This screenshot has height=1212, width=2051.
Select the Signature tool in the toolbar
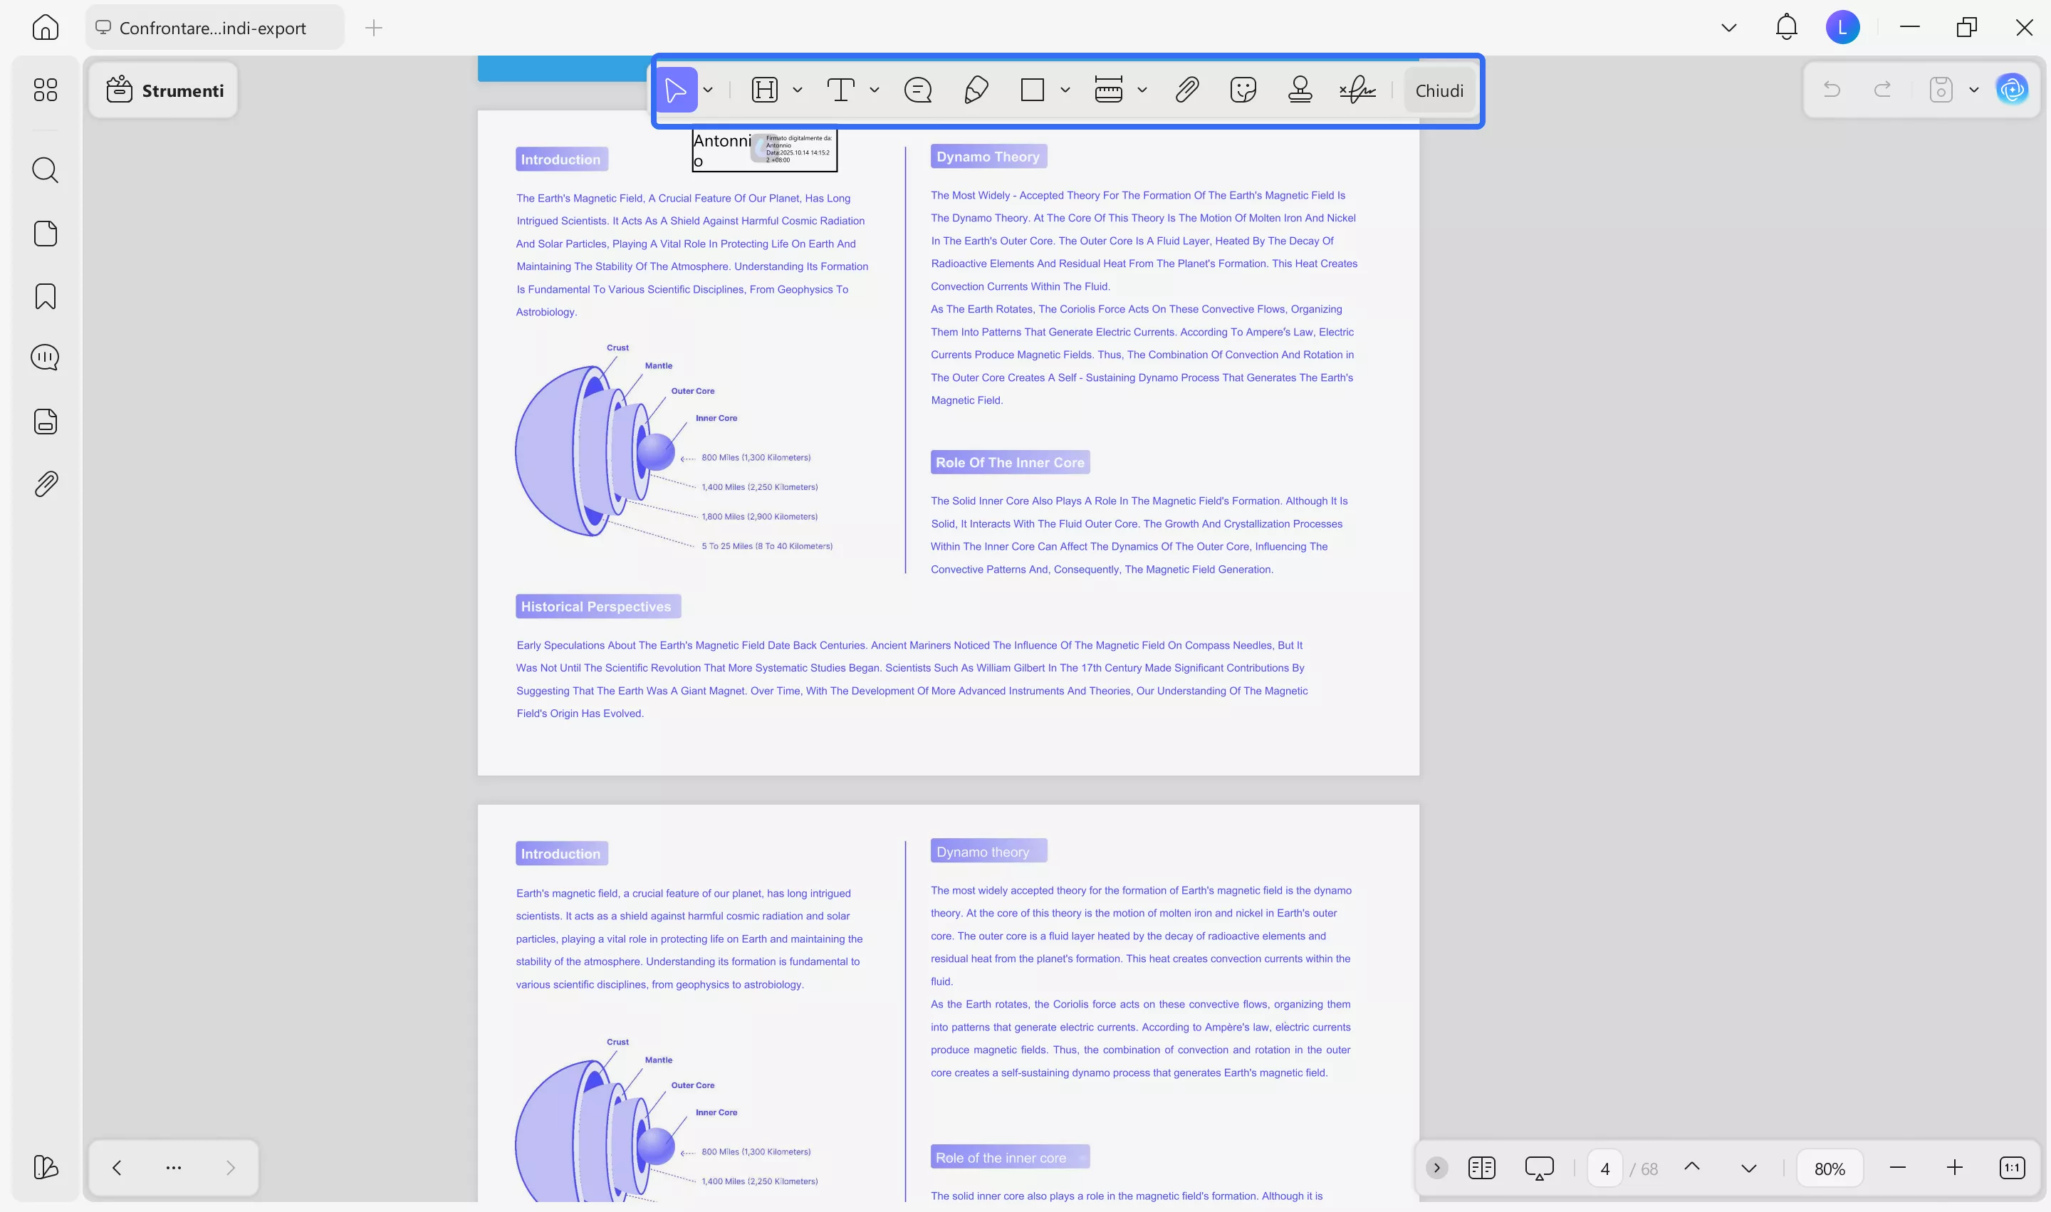coord(1357,90)
